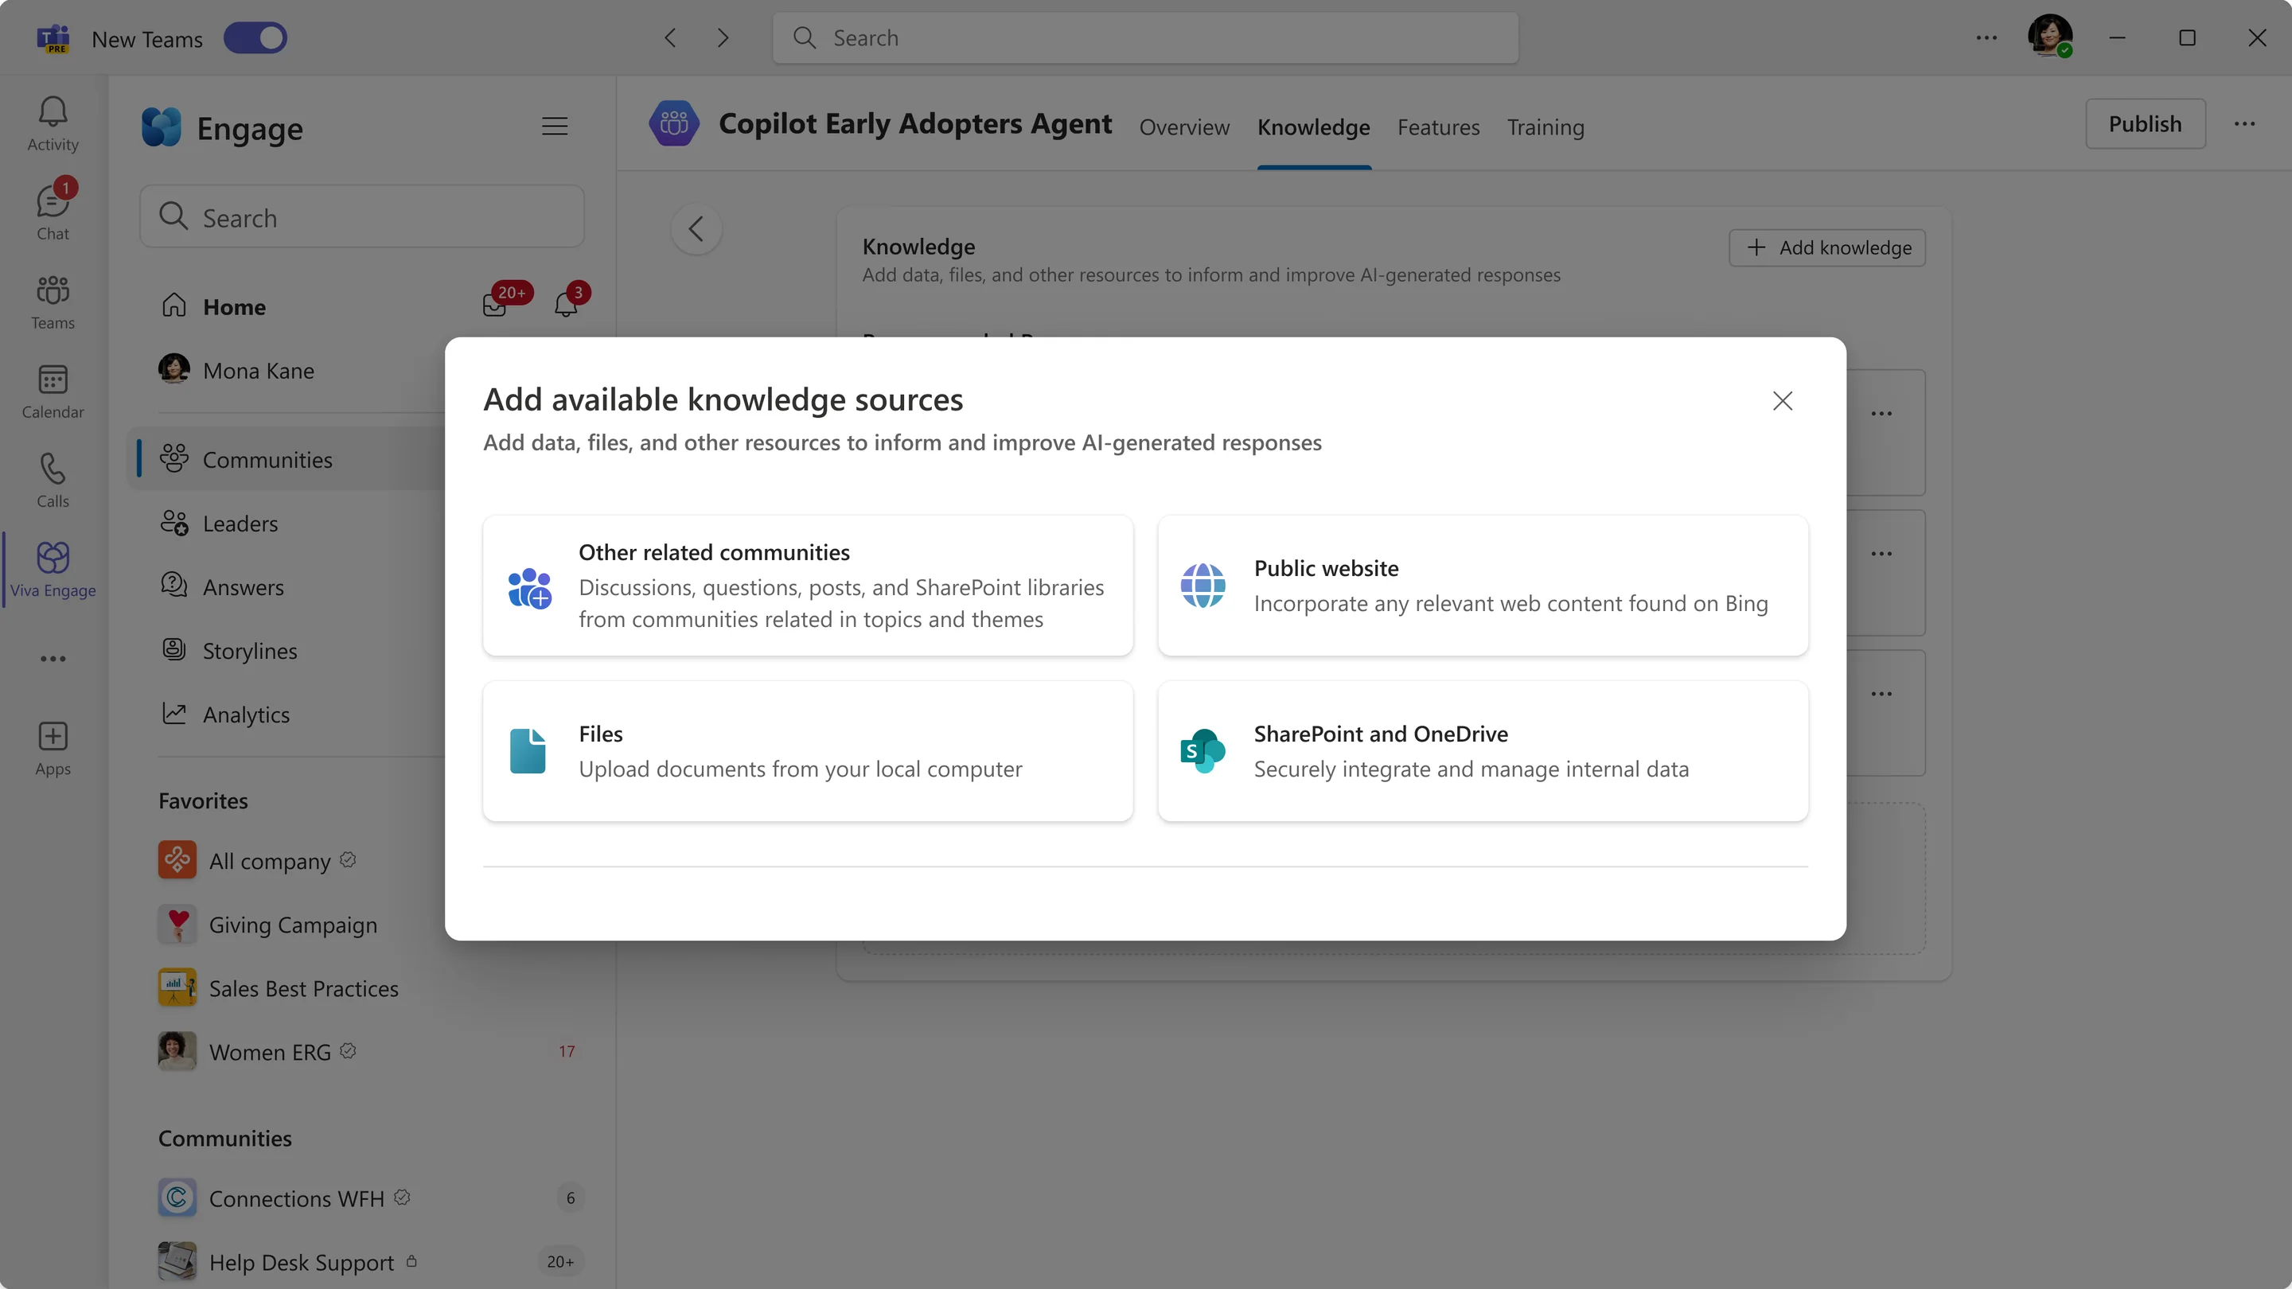Click the Publish button
Viewport: 2292px width, 1289px height.
tap(2146, 123)
